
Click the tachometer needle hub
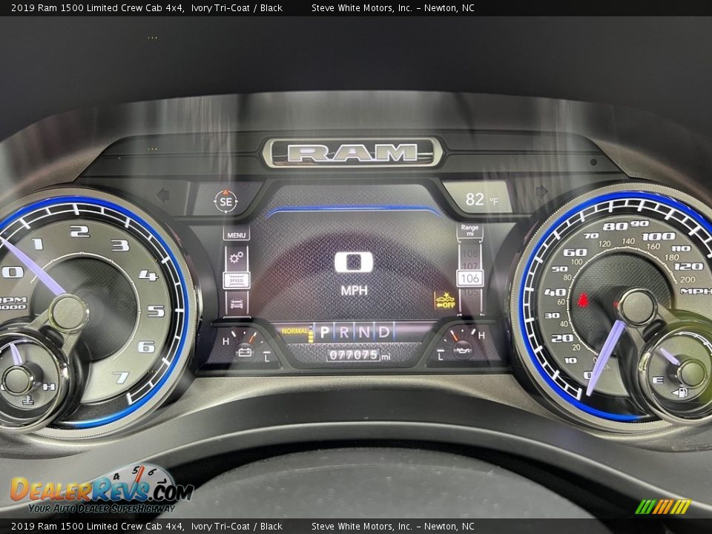click(69, 313)
